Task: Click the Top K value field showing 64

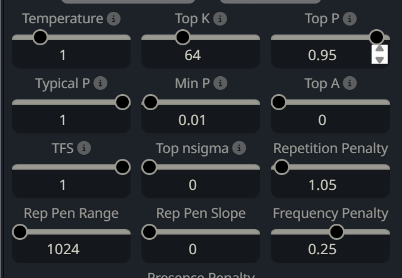Action: tap(193, 55)
